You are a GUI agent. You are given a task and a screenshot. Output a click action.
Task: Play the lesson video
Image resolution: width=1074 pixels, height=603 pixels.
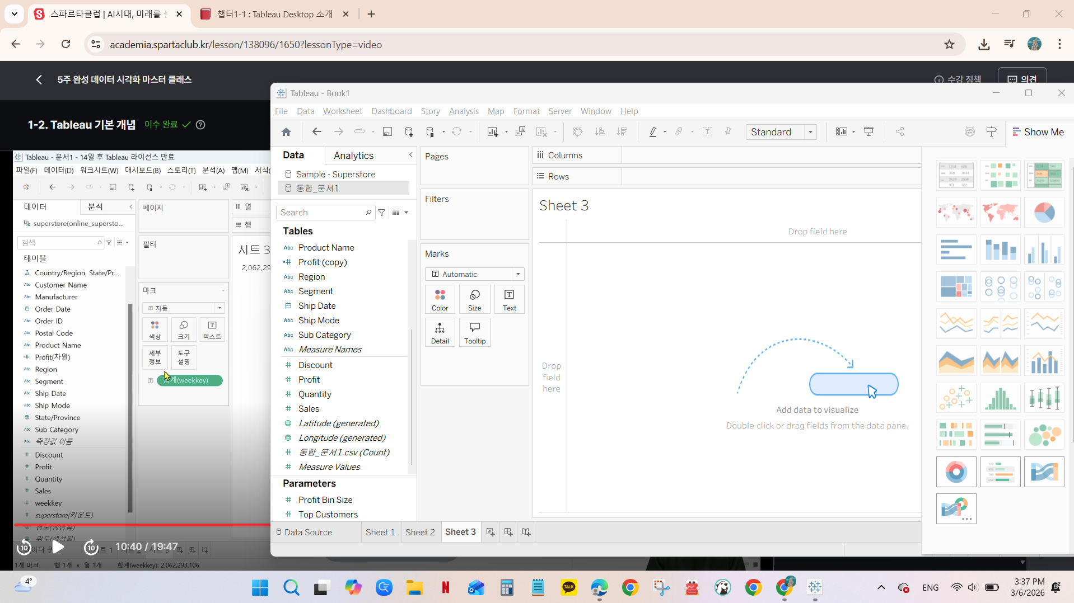point(58,547)
